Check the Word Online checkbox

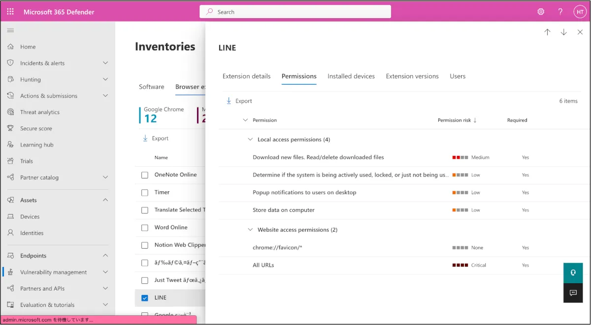[145, 228]
